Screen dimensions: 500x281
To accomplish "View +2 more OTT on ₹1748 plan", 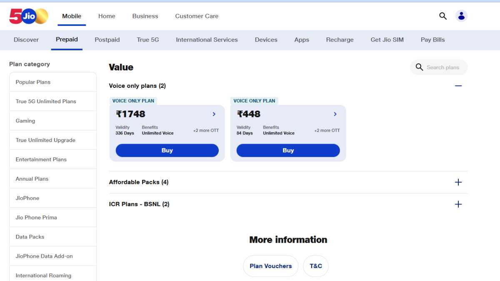I will point(206,131).
